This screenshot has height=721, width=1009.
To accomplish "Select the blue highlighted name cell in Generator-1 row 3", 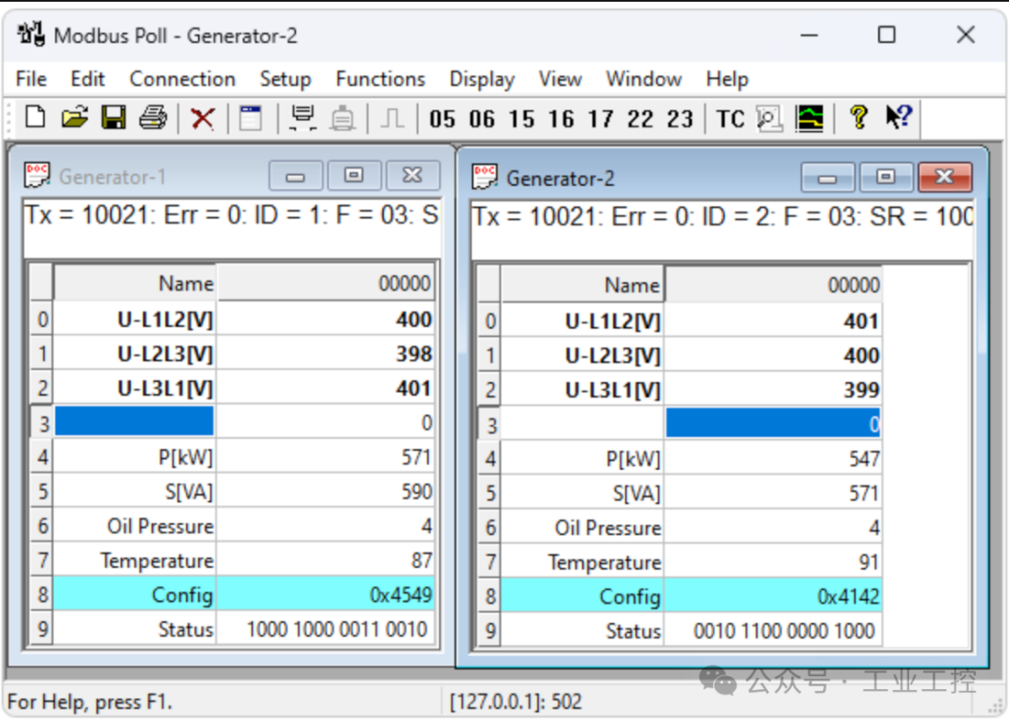I will point(134,422).
